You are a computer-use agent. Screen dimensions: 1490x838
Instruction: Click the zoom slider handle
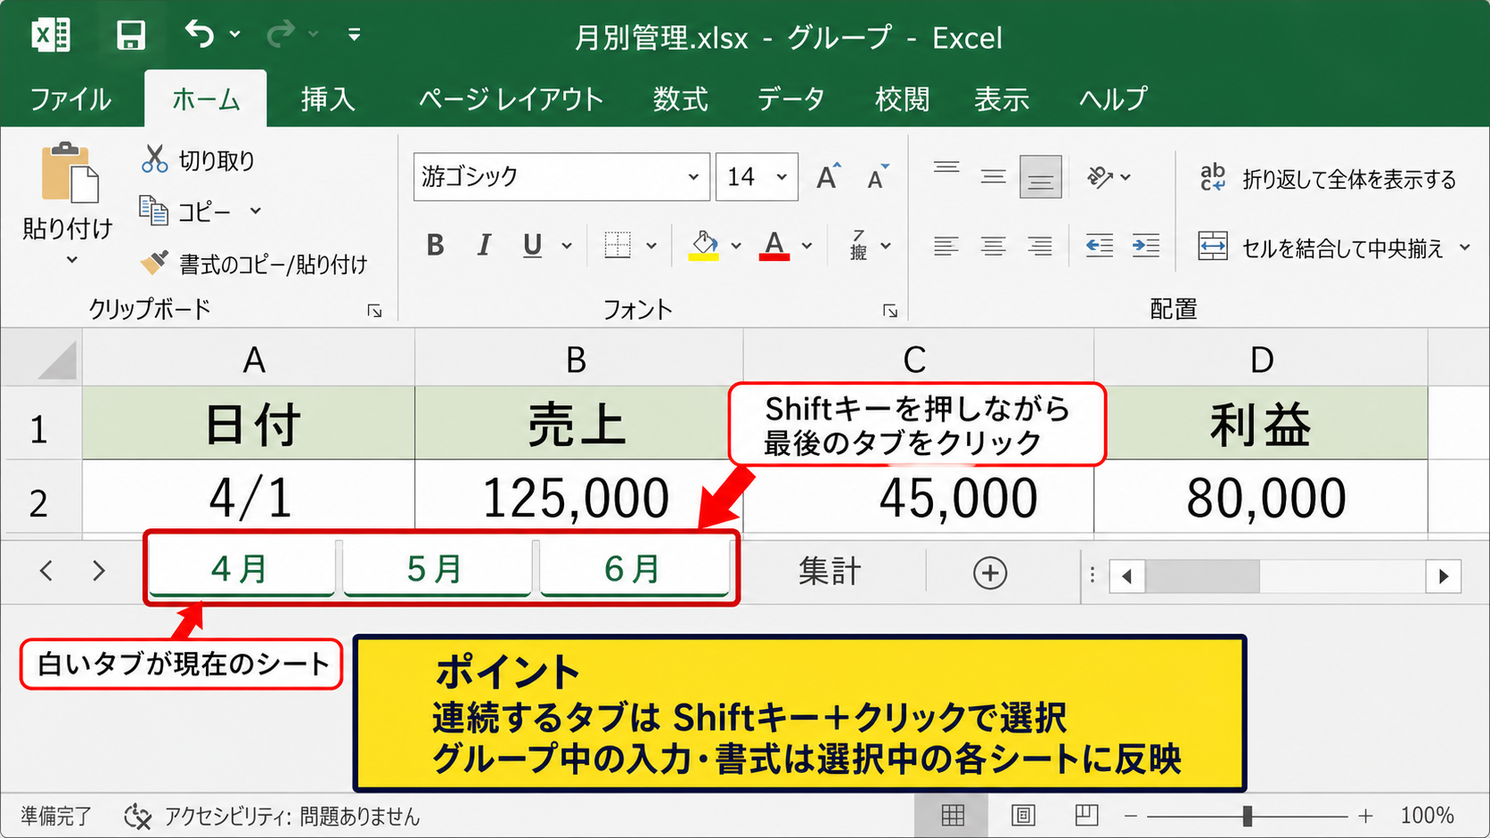tap(1248, 815)
